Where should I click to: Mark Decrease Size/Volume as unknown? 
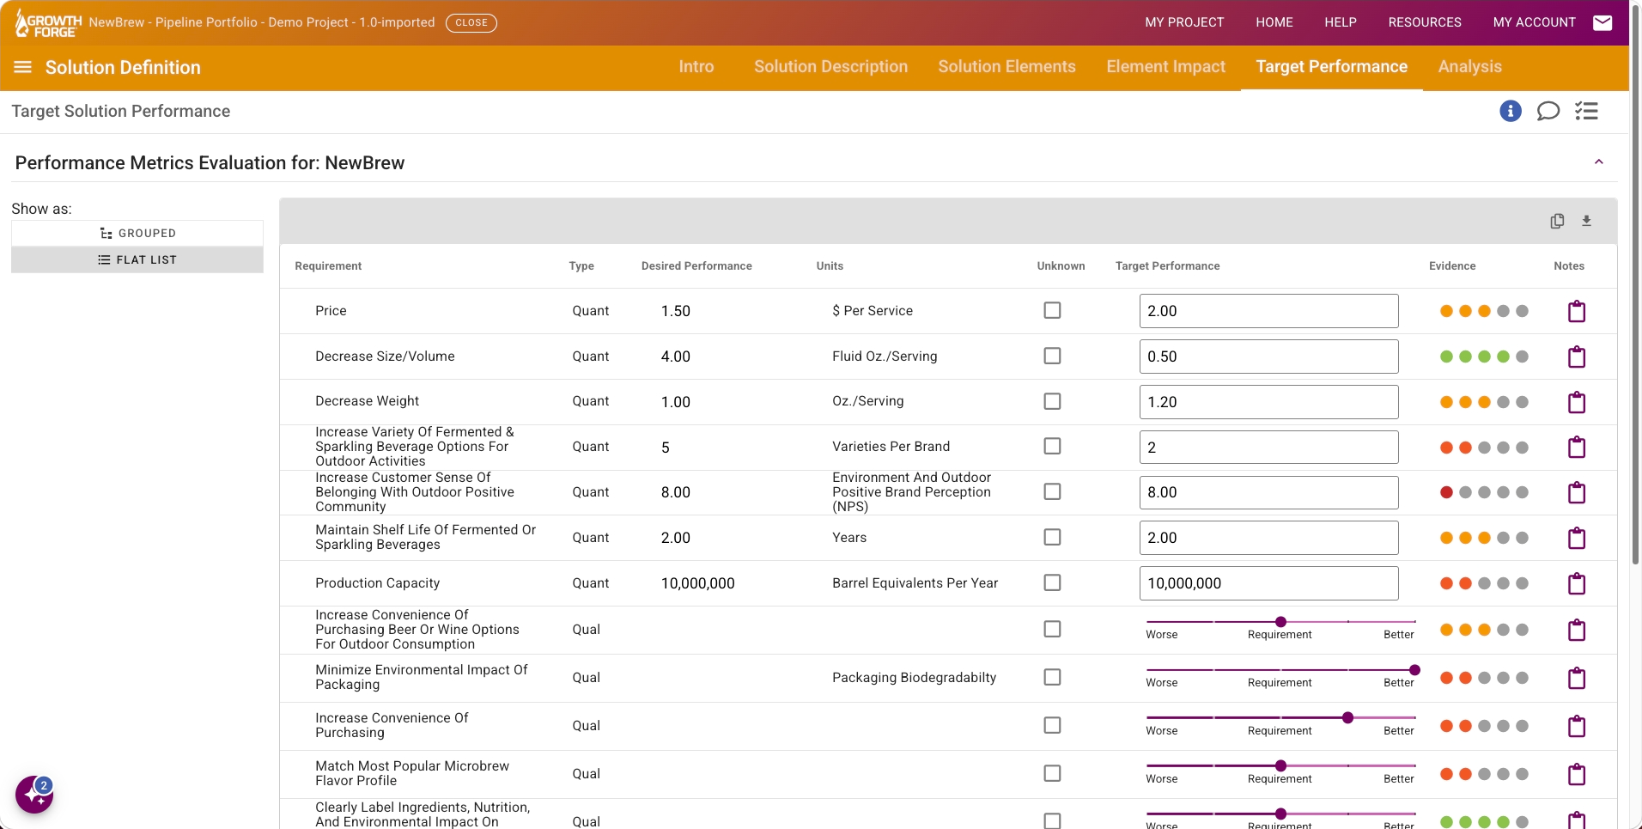pyautogui.click(x=1052, y=356)
